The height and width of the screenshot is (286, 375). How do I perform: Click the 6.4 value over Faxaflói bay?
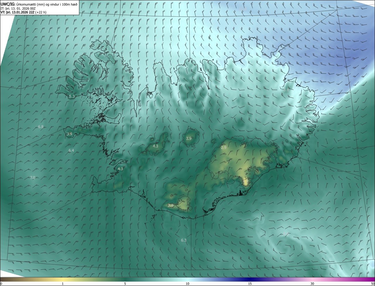point(71,150)
